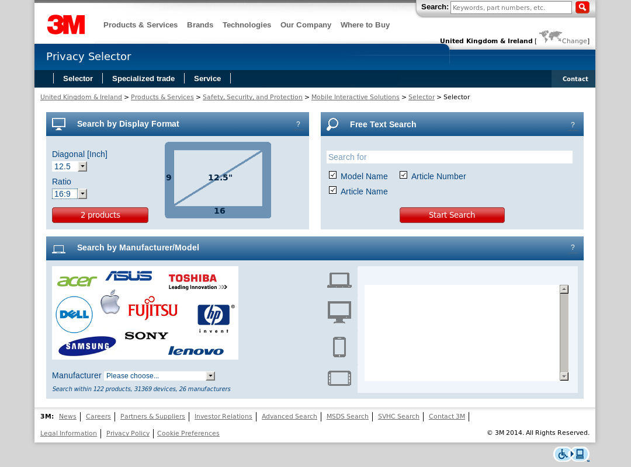Toggle the Article Number checkbox
This screenshot has width=631, height=467.
(x=403, y=175)
